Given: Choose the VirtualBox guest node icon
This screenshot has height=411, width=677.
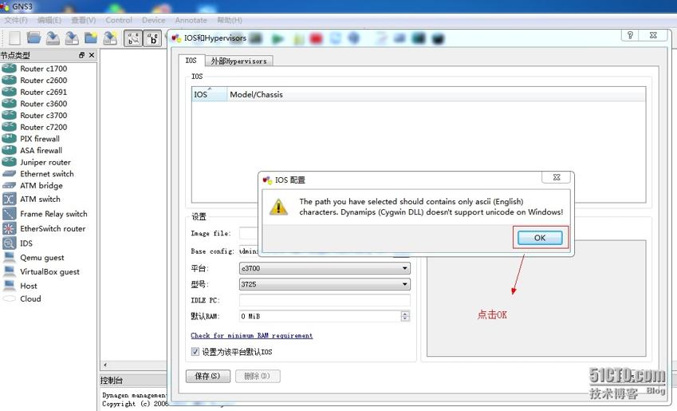Looking at the screenshot, I should 9,271.
